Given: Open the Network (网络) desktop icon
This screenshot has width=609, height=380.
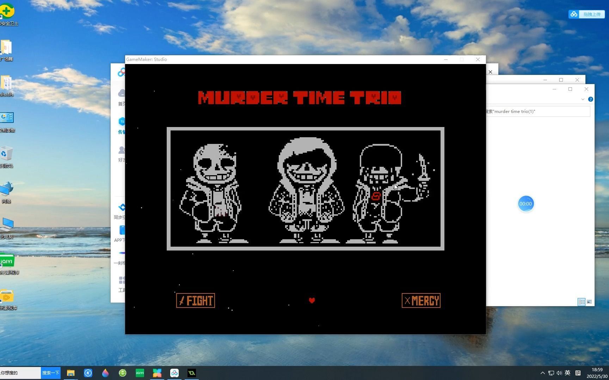Looking at the screenshot, I should point(6,193).
